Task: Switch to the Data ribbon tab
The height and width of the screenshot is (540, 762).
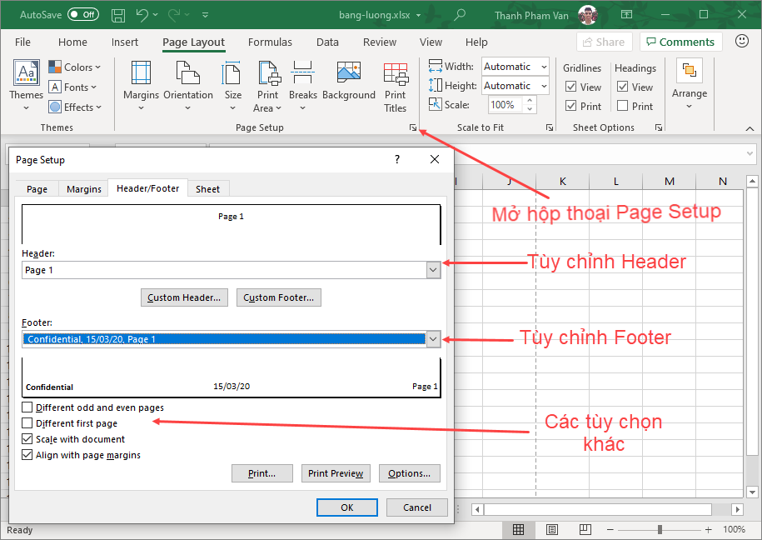Action: [x=327, y=42]
